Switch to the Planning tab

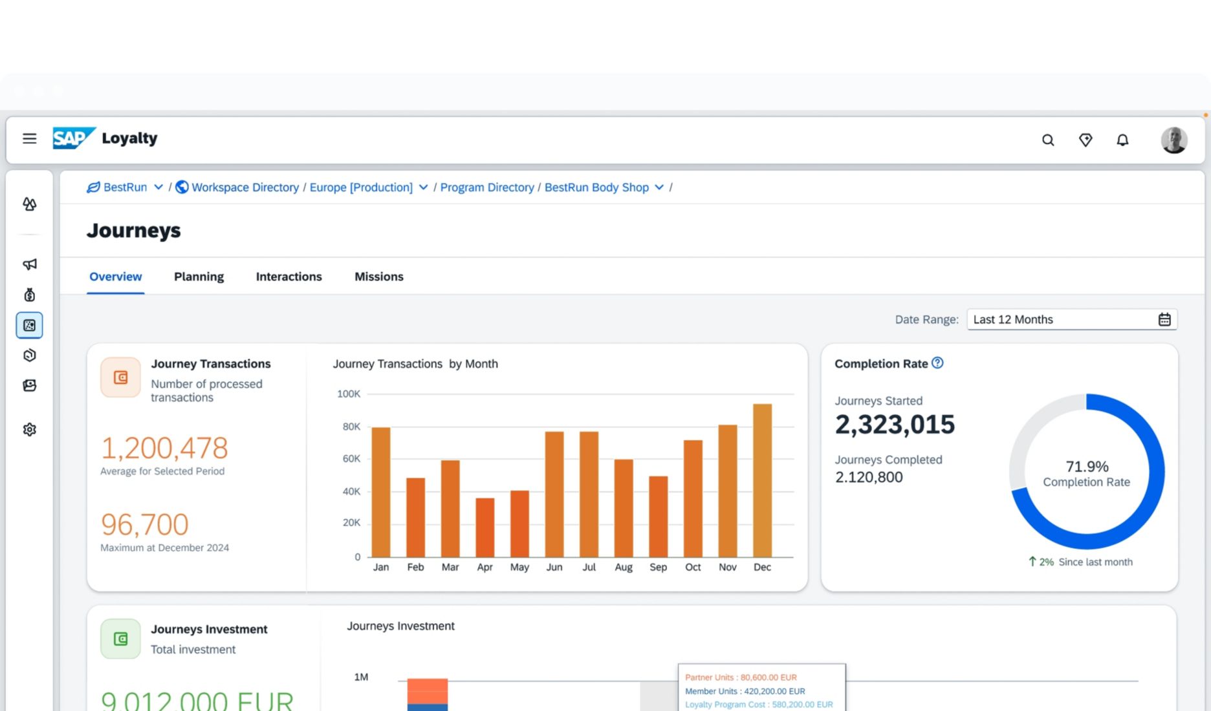[199, 277]
